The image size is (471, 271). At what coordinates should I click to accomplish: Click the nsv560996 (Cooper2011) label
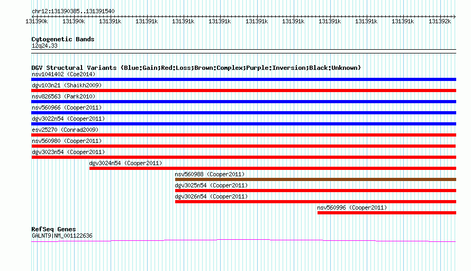point(352,207)
